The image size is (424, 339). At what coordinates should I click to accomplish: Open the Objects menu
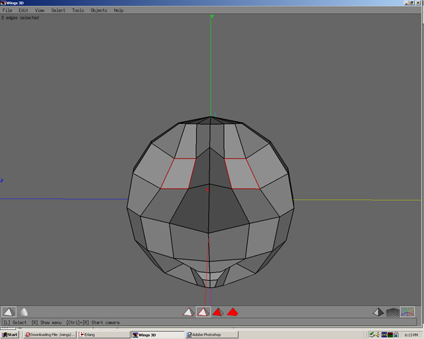(x=99, y=11)
